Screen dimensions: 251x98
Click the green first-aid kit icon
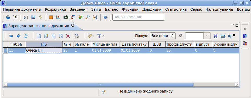(66, 17)
